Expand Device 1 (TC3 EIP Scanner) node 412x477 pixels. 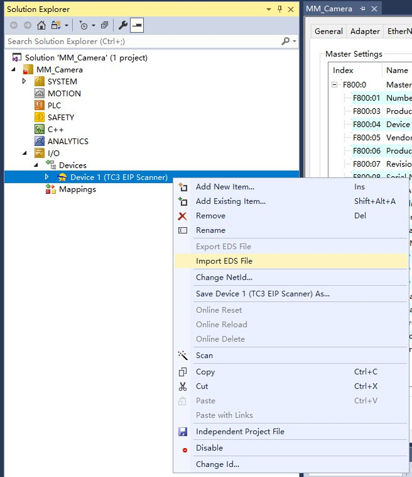[x=46, y=177]
